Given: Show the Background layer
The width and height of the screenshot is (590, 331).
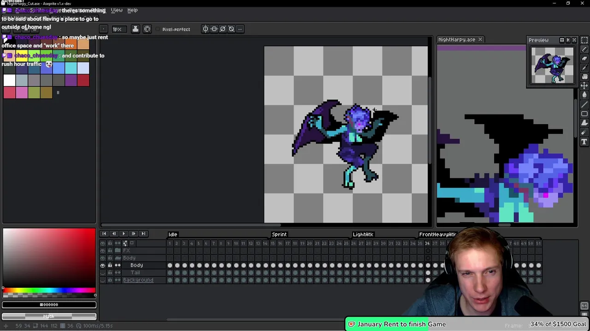Looking at the screenshot, I should coord(103,280).
